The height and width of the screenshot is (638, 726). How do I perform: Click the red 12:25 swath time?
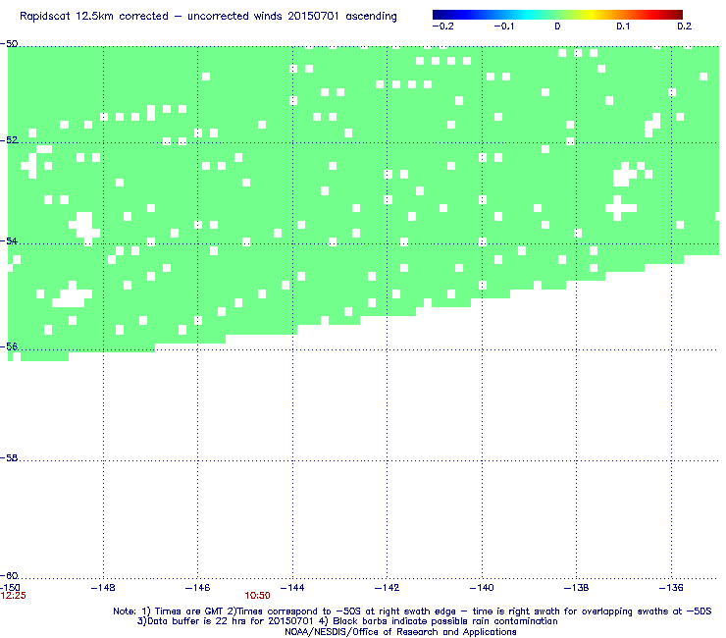pos(13,596)
